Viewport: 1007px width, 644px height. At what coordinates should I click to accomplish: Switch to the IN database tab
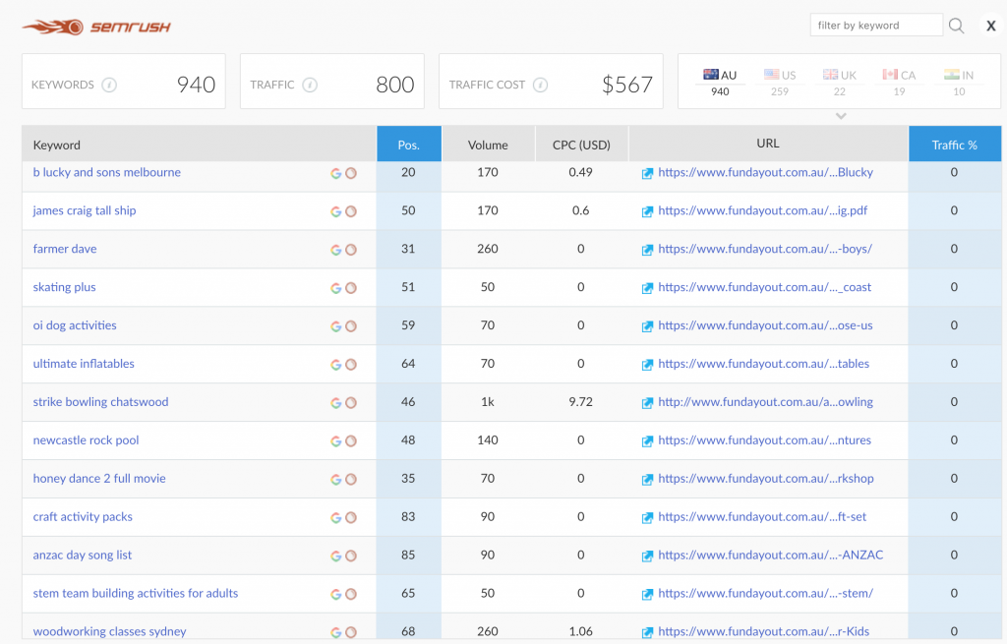(959, 83)
